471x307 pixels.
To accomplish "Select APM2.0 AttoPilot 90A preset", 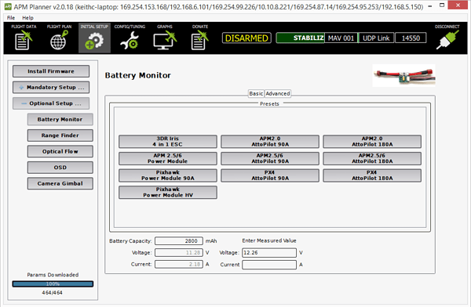I will (270, 142).
